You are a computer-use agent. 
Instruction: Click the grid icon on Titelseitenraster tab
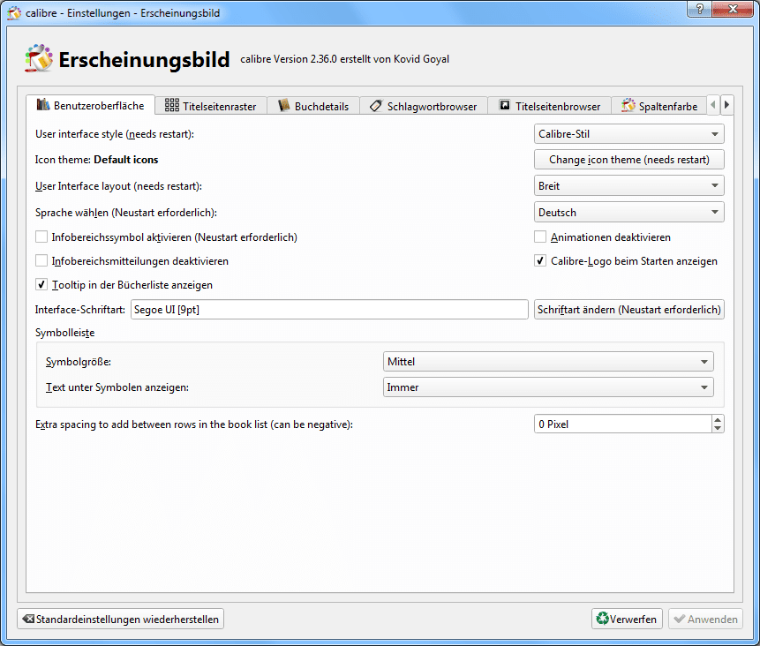click(171, 105)
